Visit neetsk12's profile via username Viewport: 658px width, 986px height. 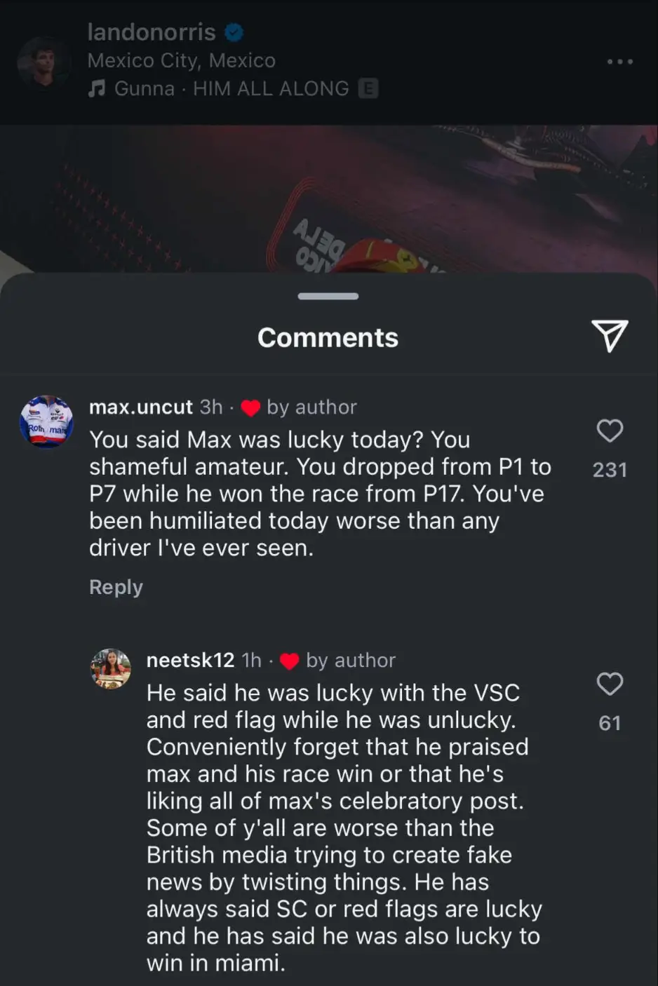pos(190,661)
